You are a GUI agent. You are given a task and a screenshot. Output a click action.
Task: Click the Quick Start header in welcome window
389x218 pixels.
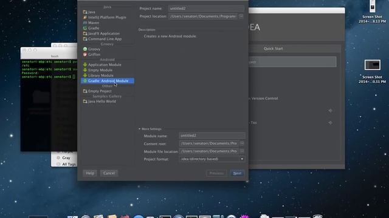273,48
